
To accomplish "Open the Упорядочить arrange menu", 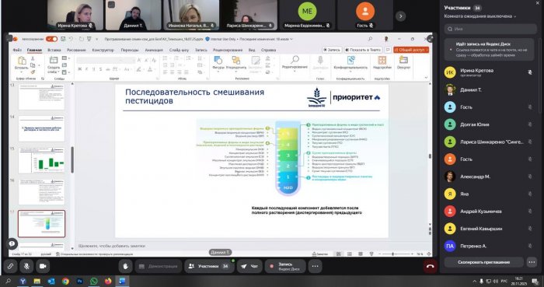I will tap(236, 64).
